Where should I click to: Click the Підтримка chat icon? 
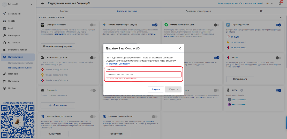5,81
